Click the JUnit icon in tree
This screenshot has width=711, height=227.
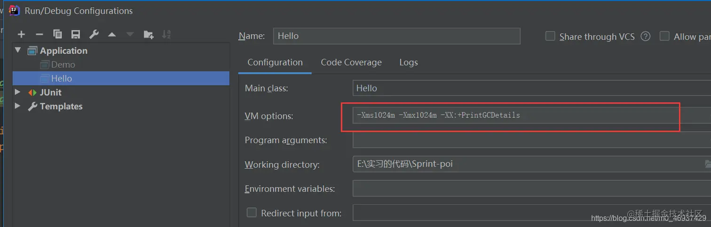click(32, 92)
